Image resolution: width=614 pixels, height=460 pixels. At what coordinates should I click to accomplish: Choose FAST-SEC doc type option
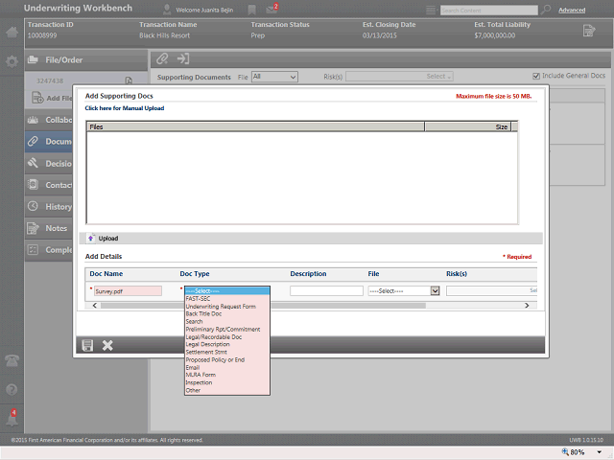click(227, 299)
